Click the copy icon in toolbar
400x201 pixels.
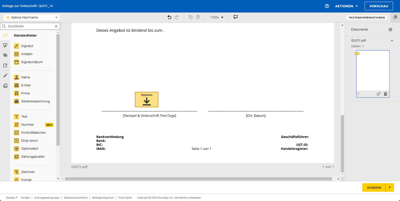click(191, 17)
